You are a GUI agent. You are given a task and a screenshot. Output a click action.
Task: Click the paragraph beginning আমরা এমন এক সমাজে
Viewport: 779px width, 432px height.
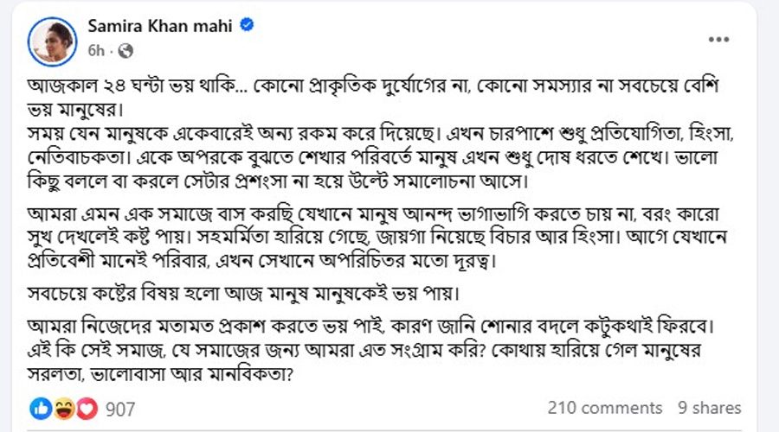377,237
